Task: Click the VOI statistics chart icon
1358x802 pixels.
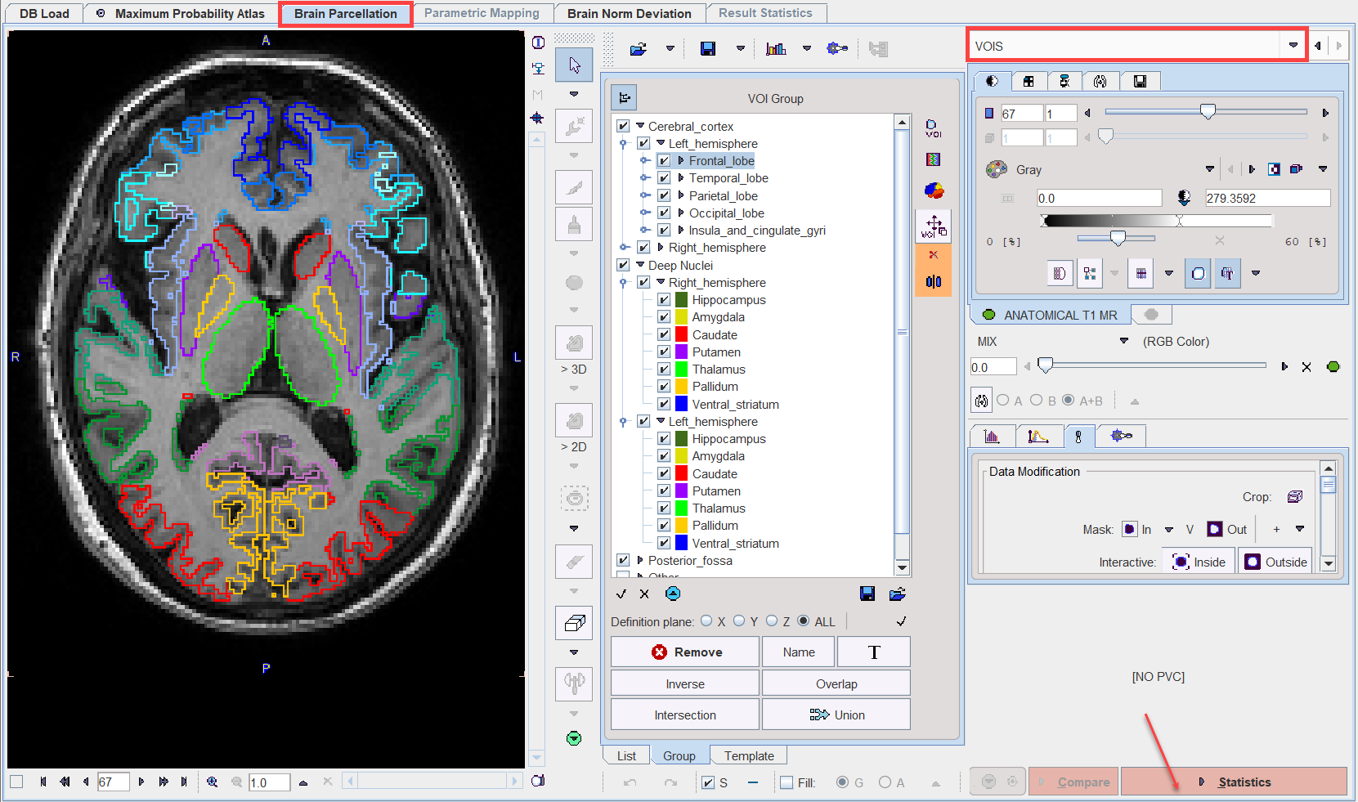Action: 776,49
